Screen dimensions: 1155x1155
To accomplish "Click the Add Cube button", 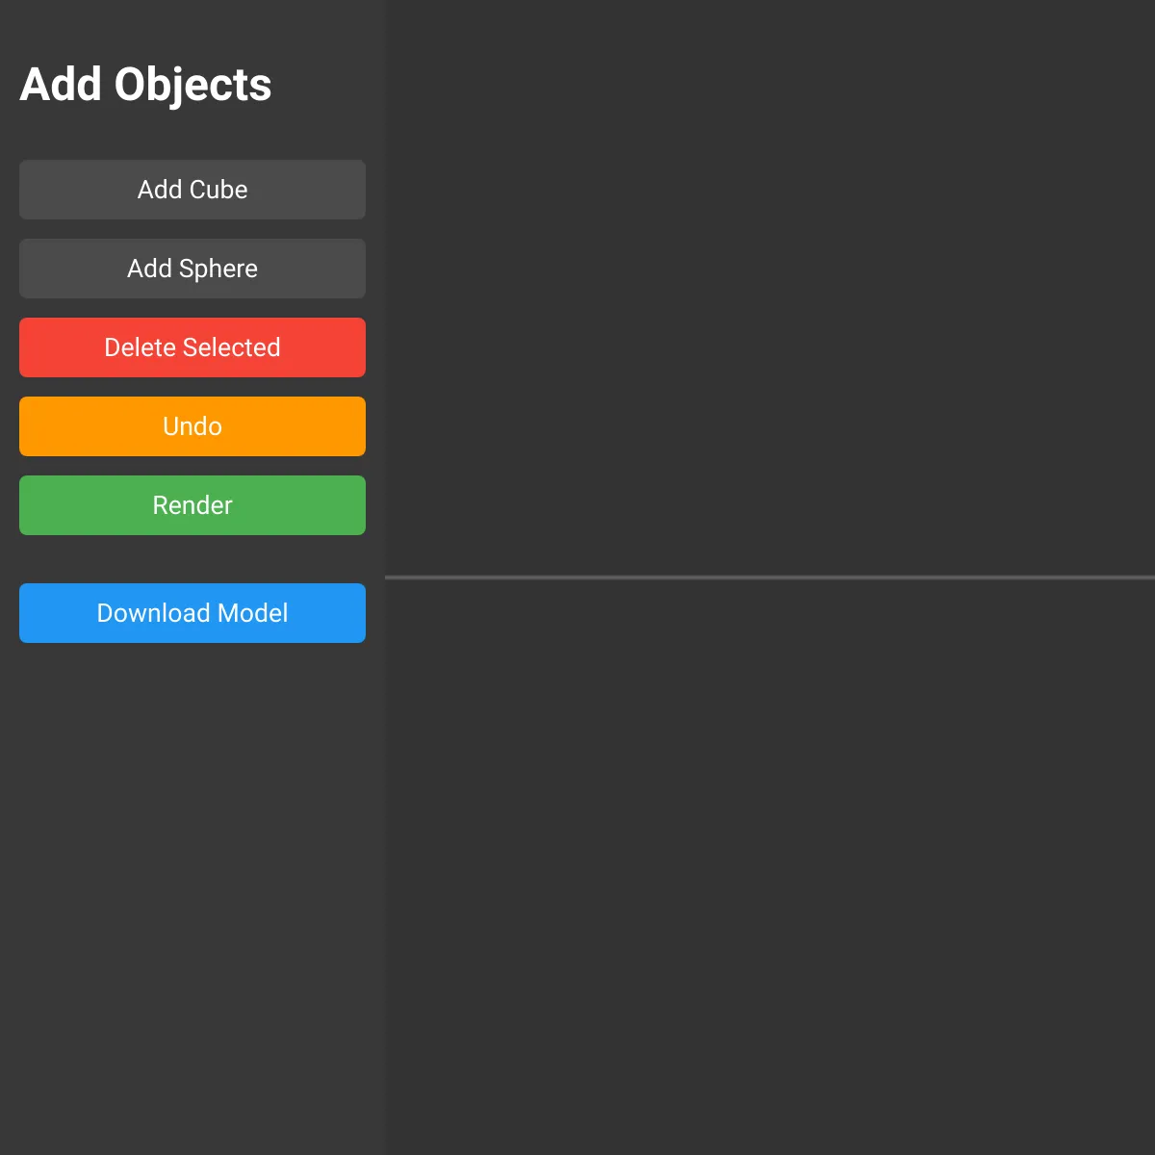I will (192, 190).
